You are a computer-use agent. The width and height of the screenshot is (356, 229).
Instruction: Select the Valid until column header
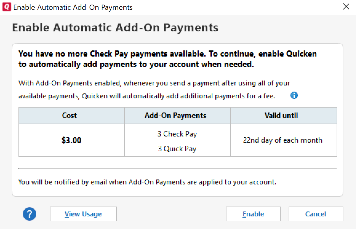284,116
